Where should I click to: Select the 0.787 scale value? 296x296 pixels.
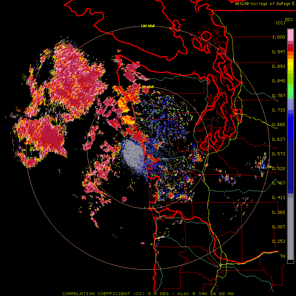[x=279, y=95]
